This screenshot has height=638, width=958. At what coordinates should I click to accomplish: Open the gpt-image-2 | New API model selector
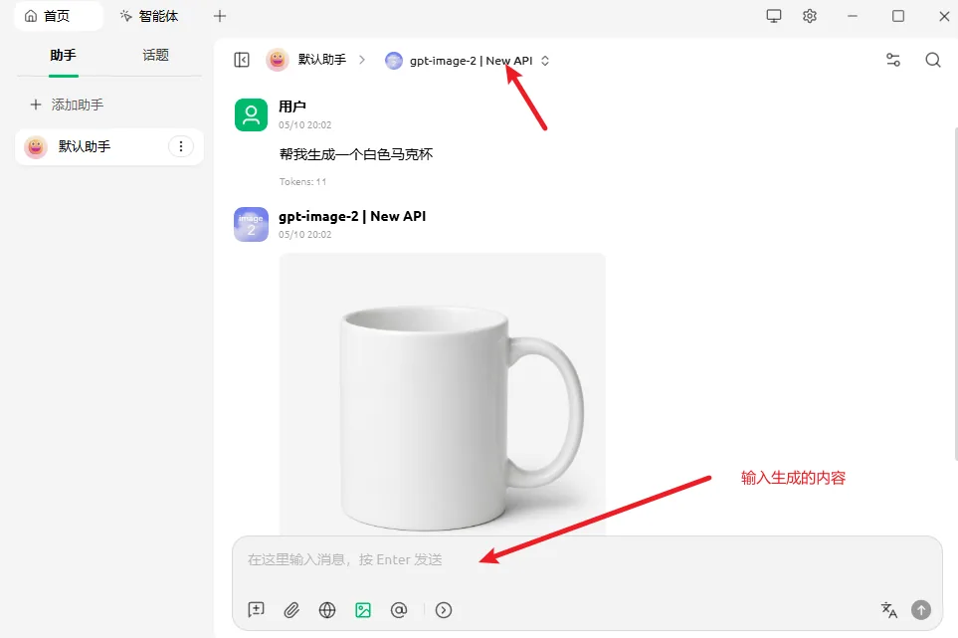coord(468,61)
